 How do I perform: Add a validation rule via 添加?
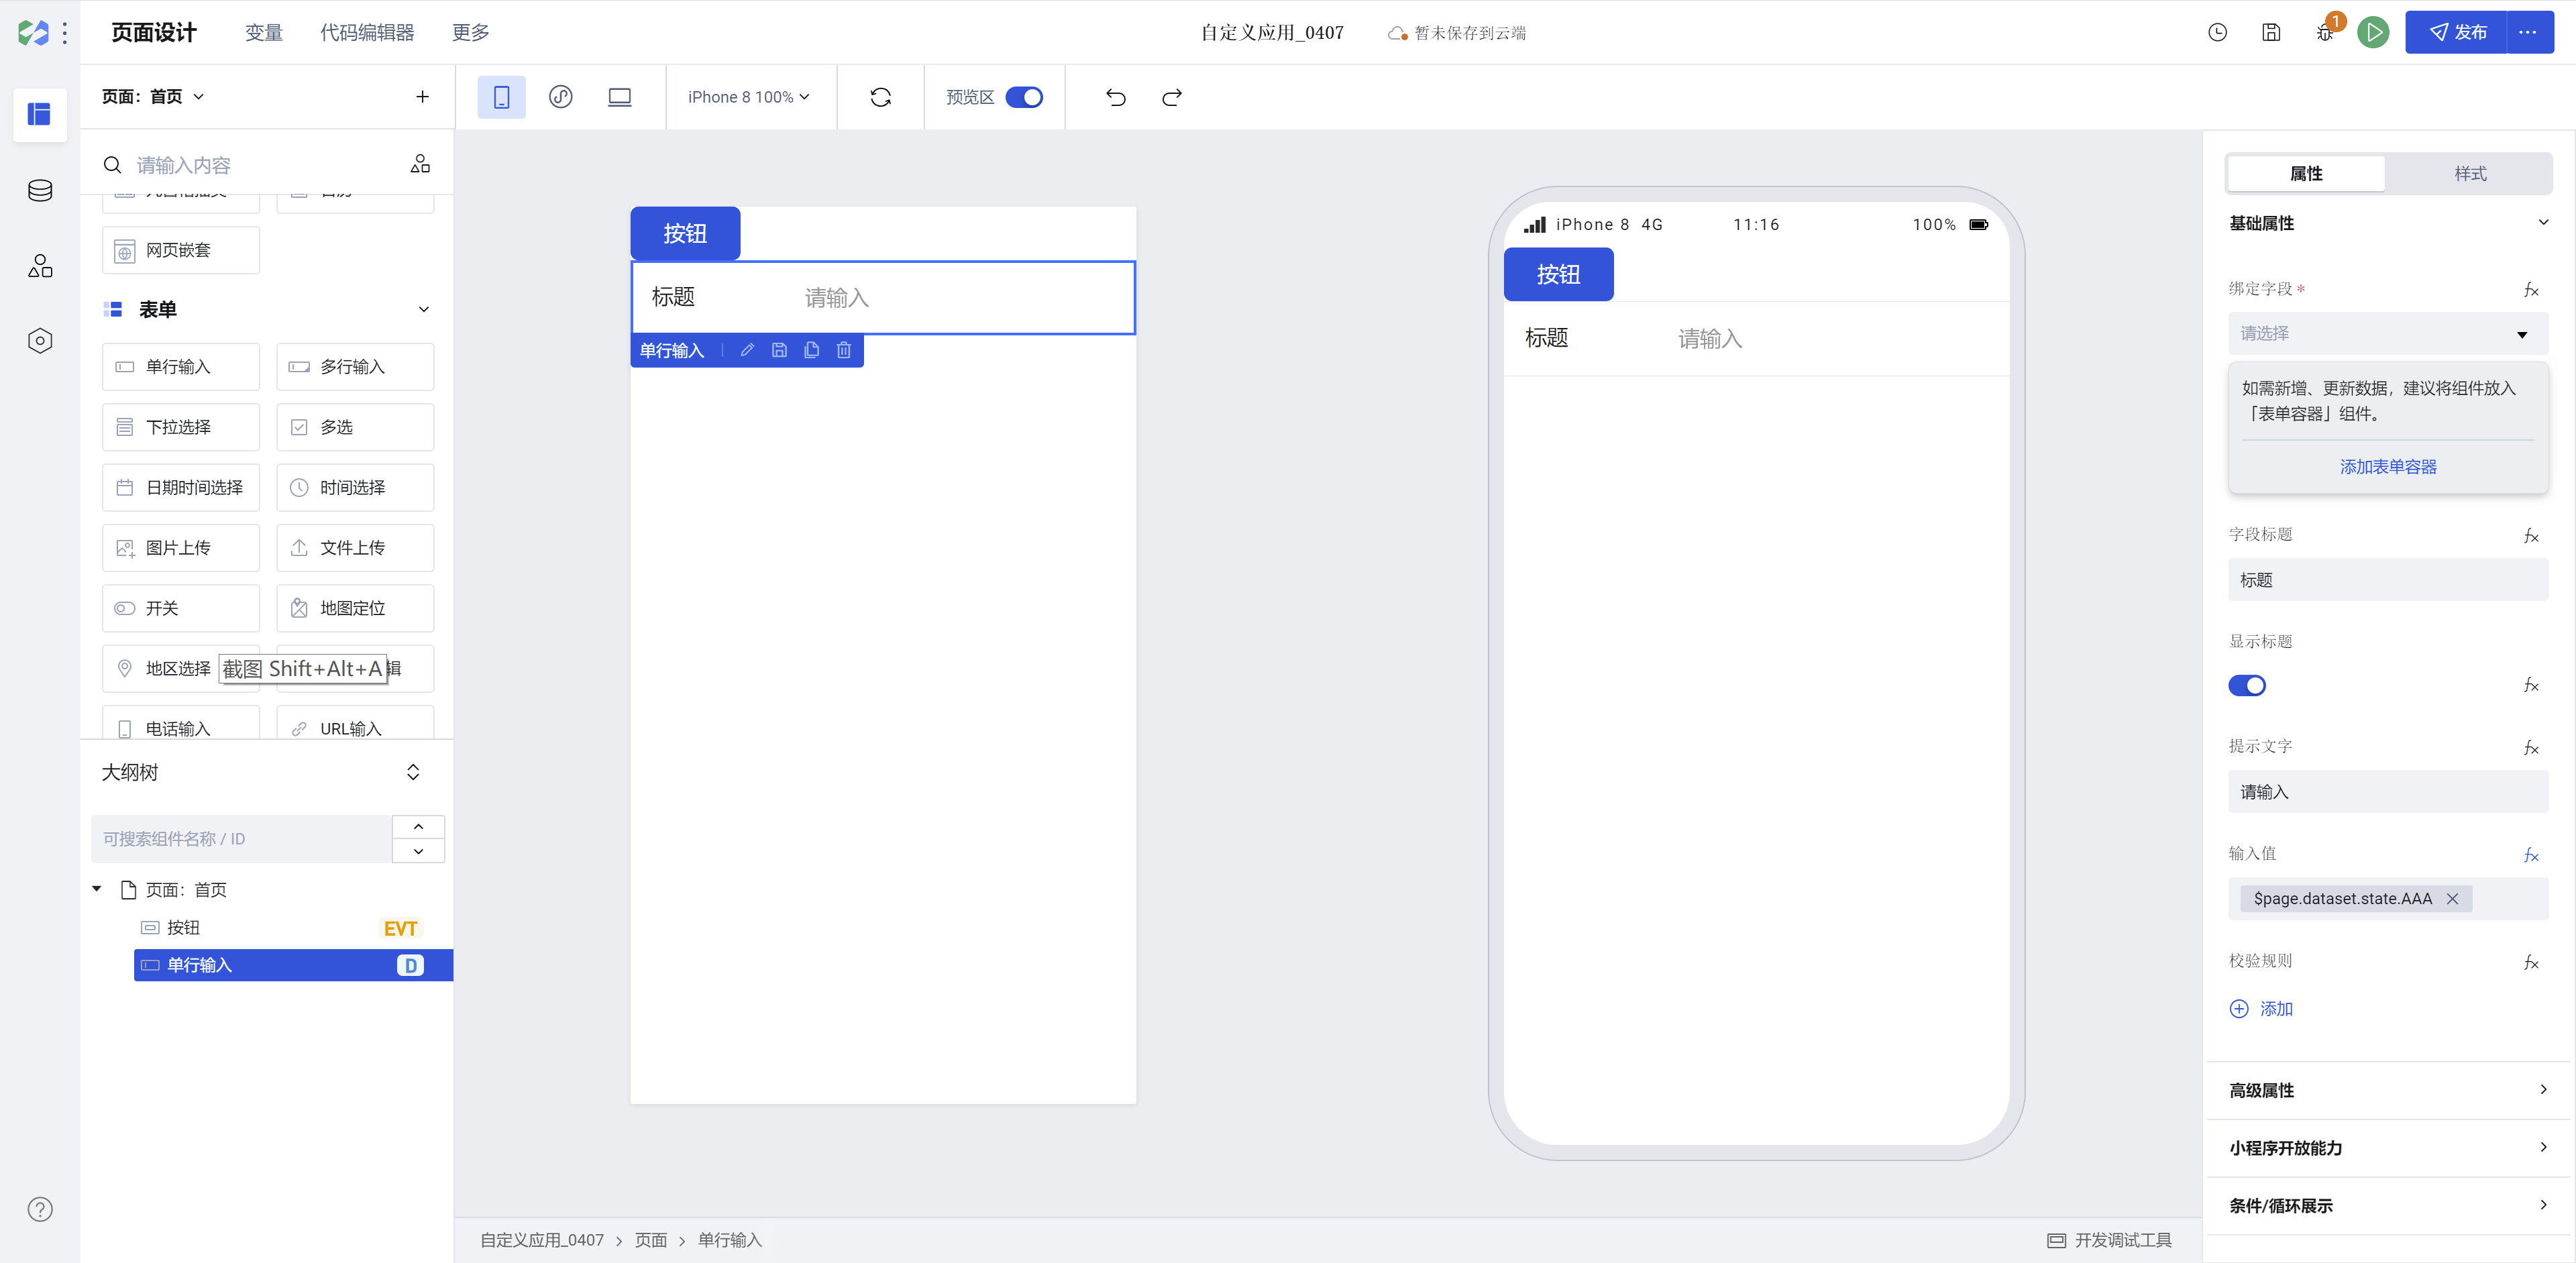tap(2261, 1009)
